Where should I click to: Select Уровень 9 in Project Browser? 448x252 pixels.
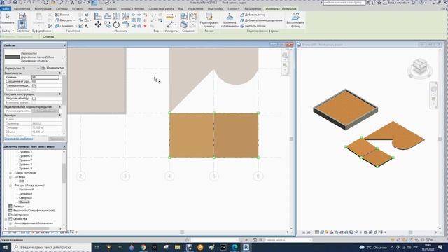(x=25, y=169)
